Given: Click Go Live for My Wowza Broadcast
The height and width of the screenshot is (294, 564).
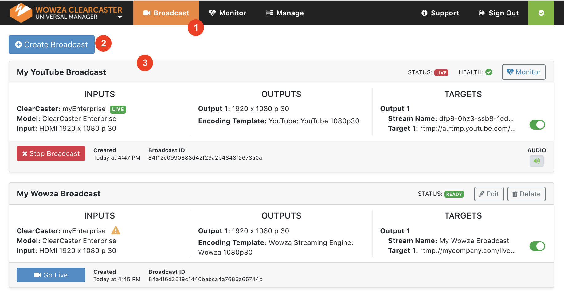Looking at the screenshot, I should [51, 275].
